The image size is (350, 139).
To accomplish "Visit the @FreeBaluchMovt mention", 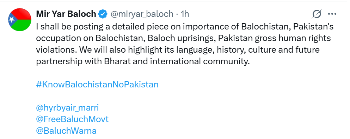I will click(72, 119).
